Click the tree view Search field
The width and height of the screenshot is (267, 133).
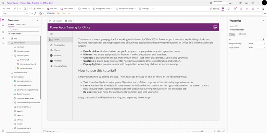tap(24, 29)
